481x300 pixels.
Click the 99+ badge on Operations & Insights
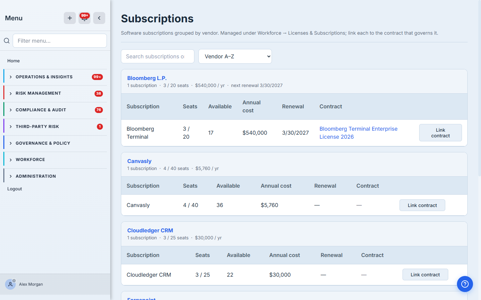tap(97, 77)
